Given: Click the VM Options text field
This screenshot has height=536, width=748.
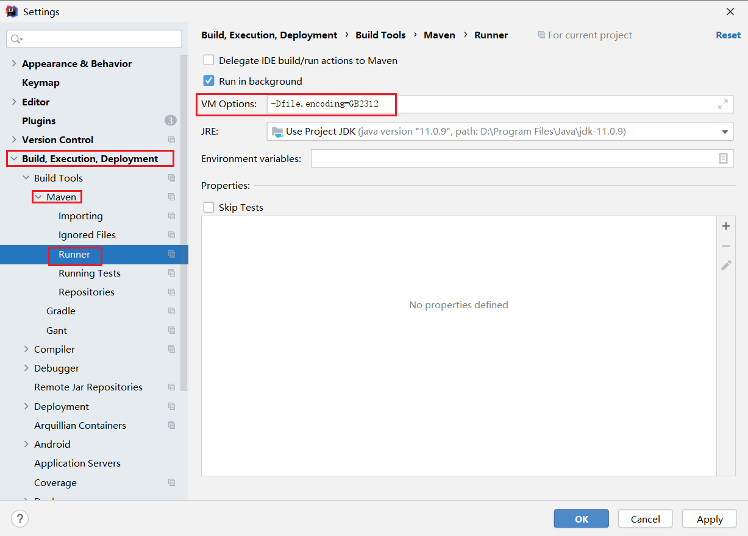Looking at the screenshot, I should [500, 104].
